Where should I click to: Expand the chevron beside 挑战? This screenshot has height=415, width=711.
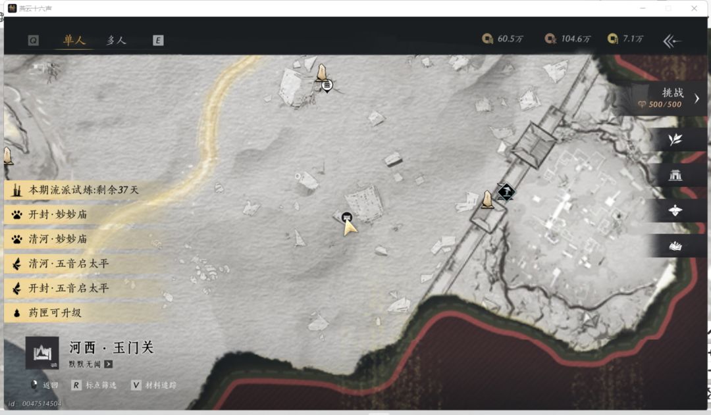click(x=697, y=98)
